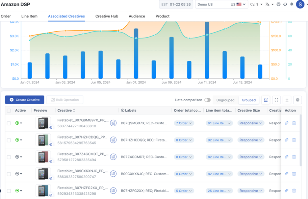The image size is (308, 199).
Task: Select the Ungrouped view option
Action: tap(225, 100)
